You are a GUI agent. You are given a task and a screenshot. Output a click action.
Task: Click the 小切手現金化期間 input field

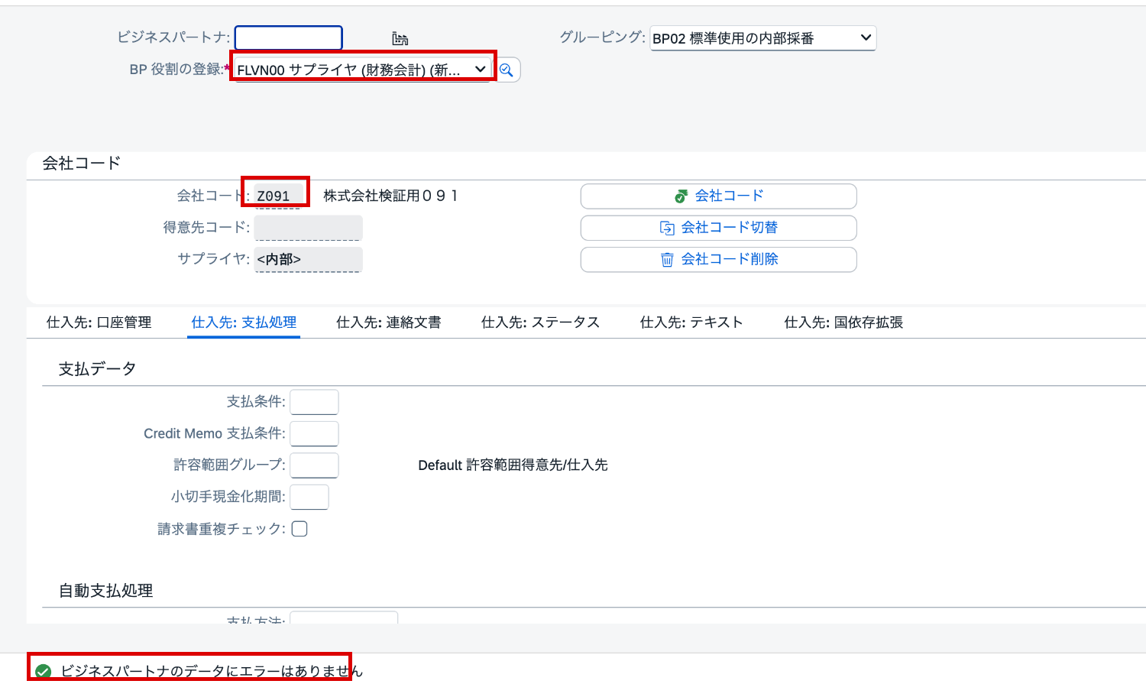pos(309,497)
